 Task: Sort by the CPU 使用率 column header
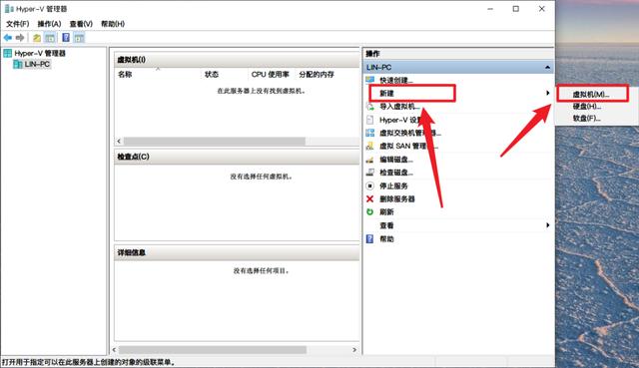[x=271, y=75]
